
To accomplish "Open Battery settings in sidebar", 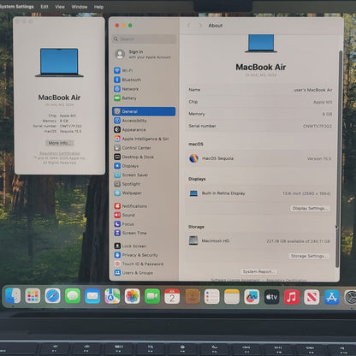I will click(125, 98).
